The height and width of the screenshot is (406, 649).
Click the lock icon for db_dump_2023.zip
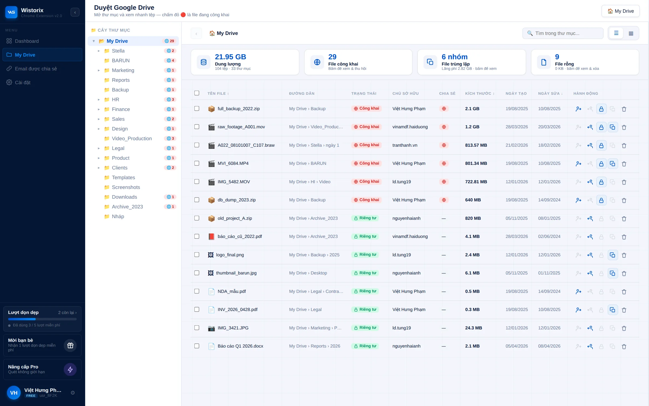pyautogui.click(x=601, y=200)
